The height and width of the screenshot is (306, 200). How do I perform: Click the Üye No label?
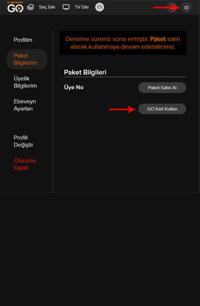(74, 87)
